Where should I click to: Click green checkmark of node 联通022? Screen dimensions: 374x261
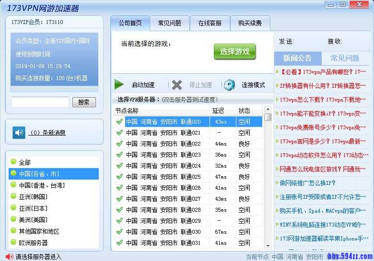pyautogui.click(x=119, y=144)
